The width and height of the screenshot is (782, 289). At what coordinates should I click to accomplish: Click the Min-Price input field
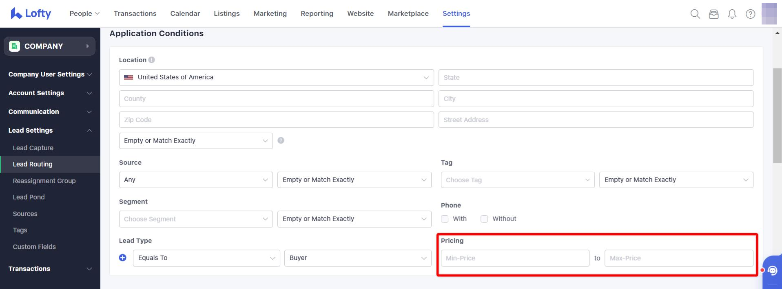pyautogui.click(x=515, y=258)
